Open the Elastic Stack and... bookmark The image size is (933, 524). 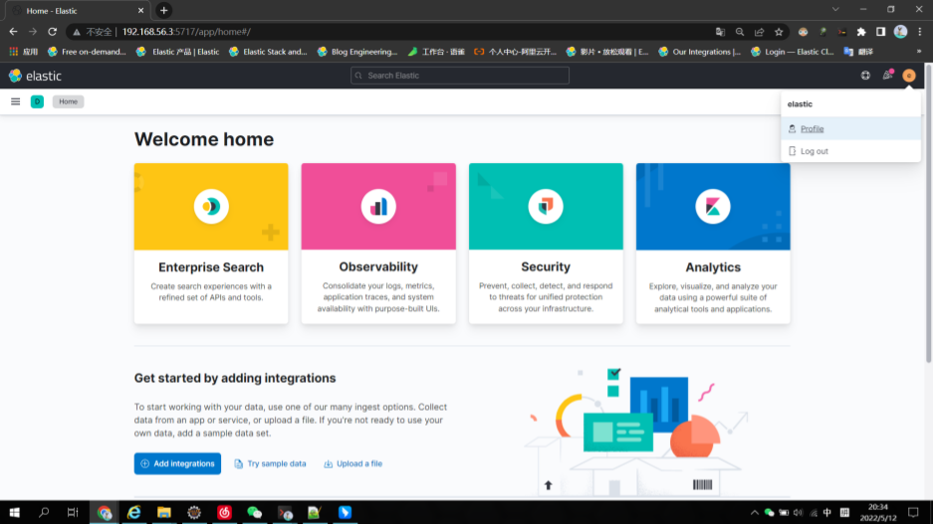coord(269,52)
